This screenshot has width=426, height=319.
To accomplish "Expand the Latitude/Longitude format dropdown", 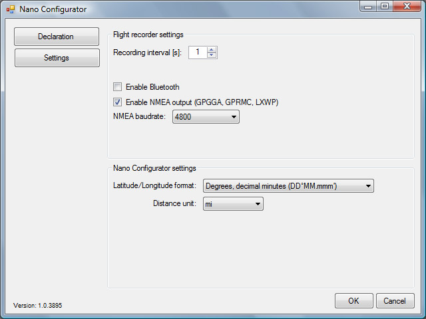I will point(288,186).
